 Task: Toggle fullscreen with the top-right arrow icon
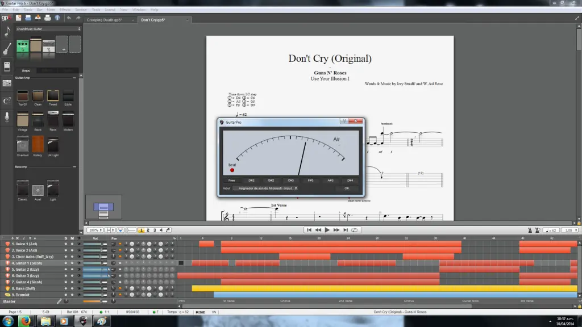577,18
